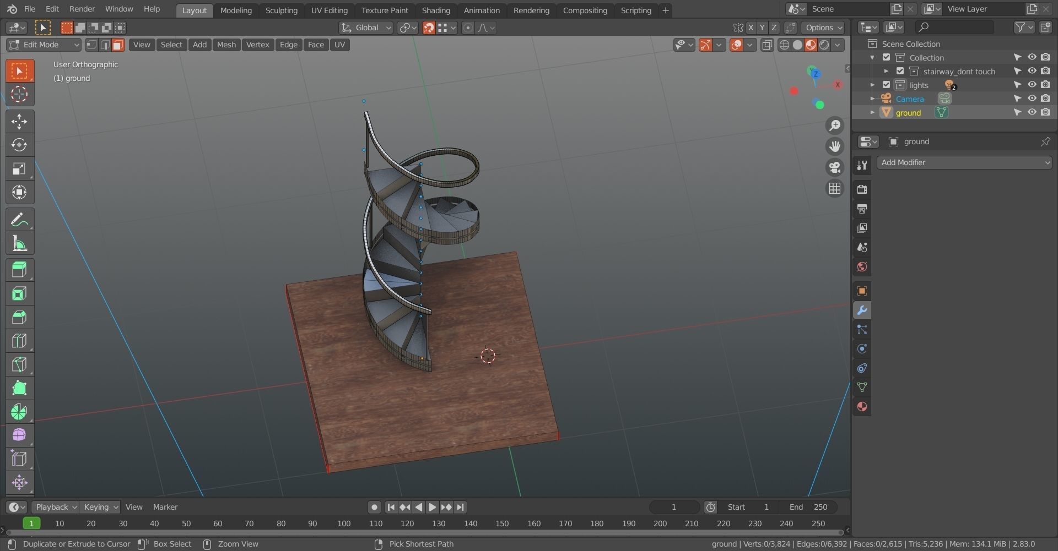This screenshot has width=1058, height=551.
Task: Click the viewport zoom magnifier icon
Action: point(835,126)
